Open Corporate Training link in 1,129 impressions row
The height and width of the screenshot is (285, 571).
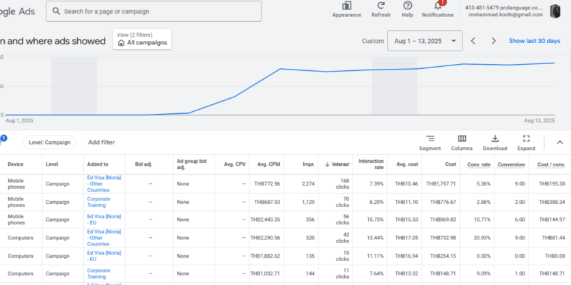pos(98,202)
